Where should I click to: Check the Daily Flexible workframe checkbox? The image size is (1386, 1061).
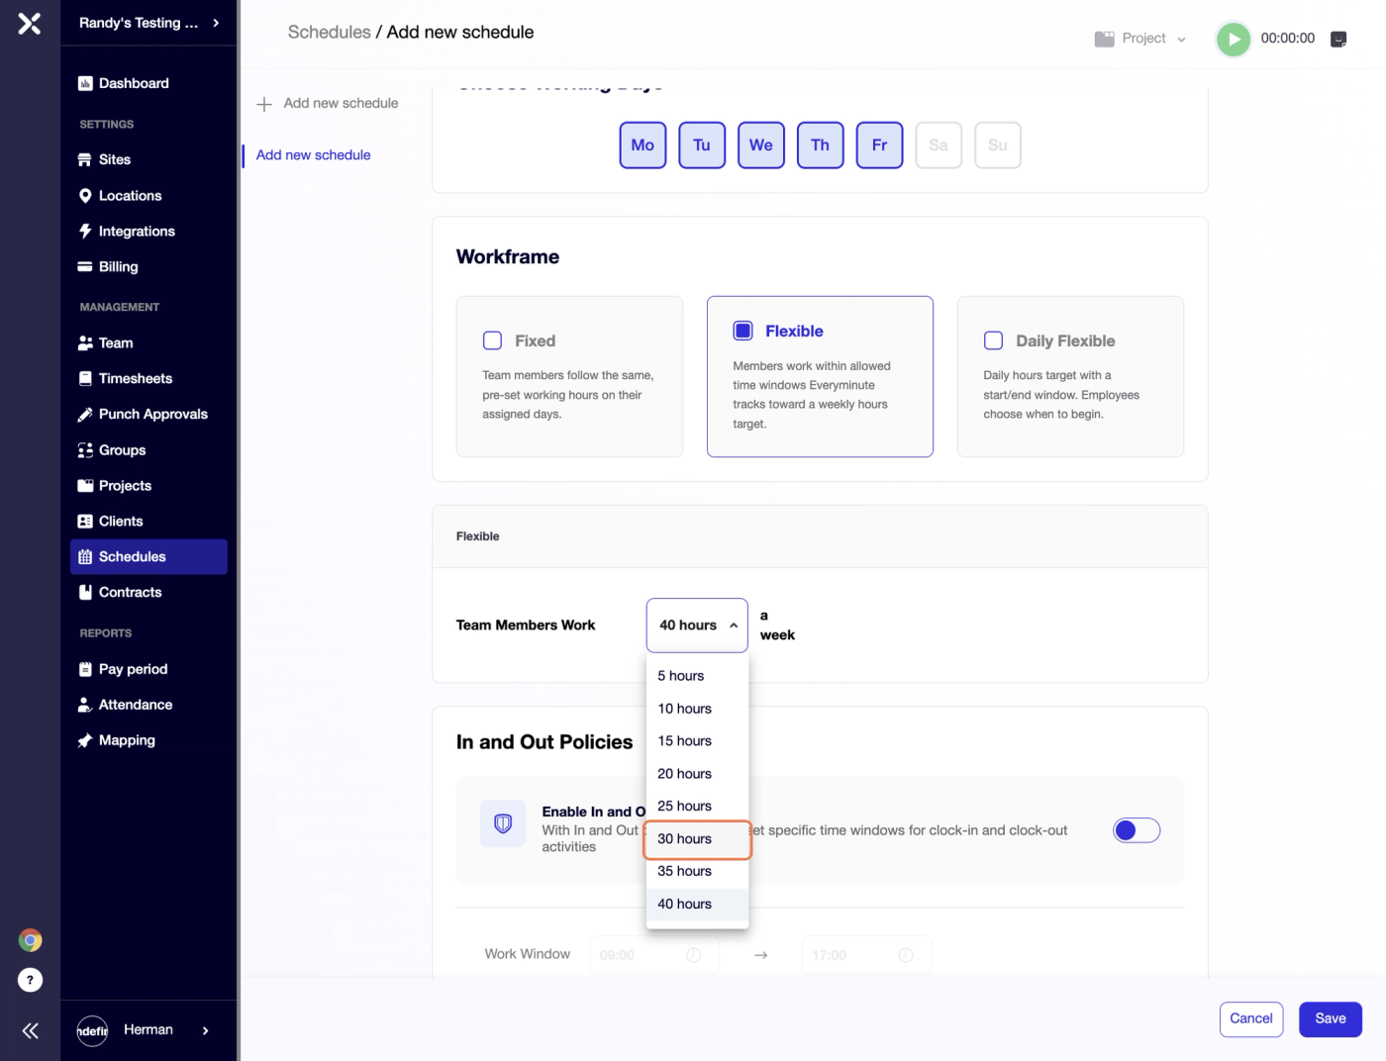[993, 340]
